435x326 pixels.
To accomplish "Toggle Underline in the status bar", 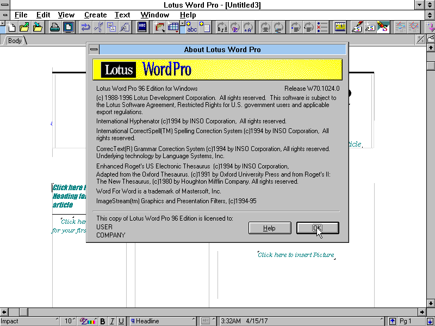I will [121, 321].
